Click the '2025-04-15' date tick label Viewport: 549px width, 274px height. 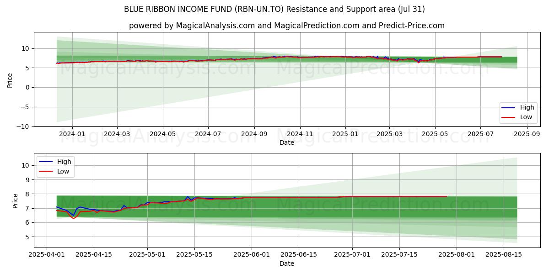94,256
